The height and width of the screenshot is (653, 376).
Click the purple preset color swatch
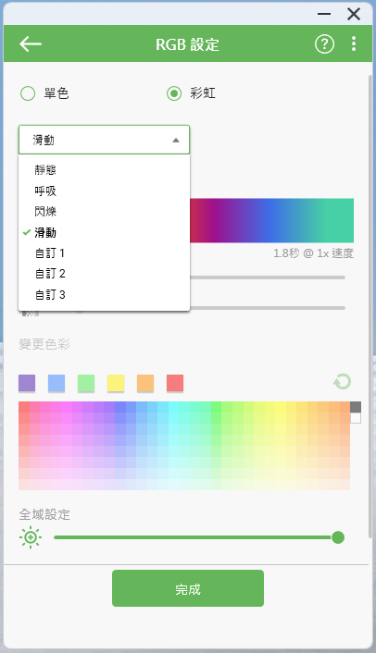tap(27, 383)
